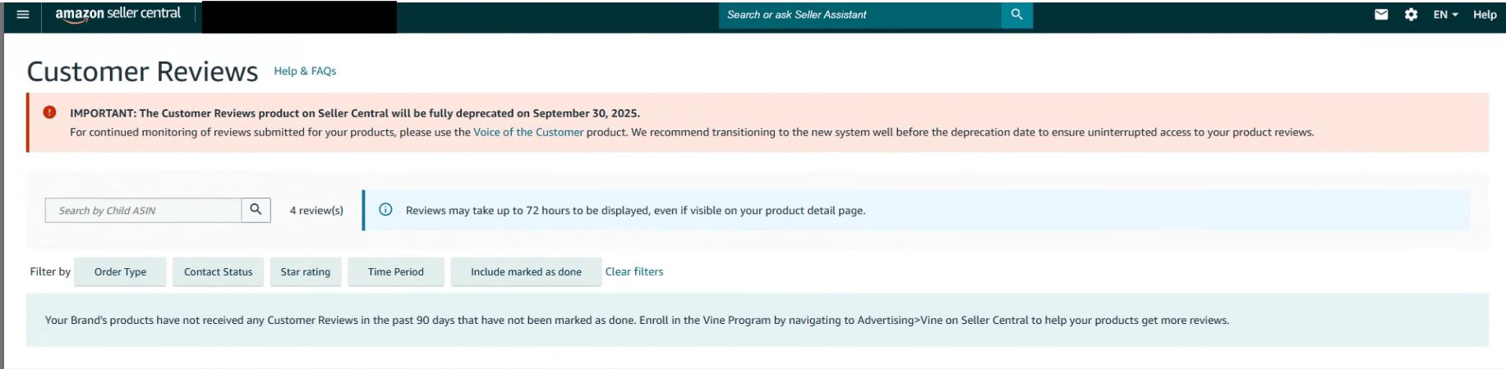Open the hamburger navigation menu
The width and height of the screenshot is (1506, 369).
pos(23,15)
